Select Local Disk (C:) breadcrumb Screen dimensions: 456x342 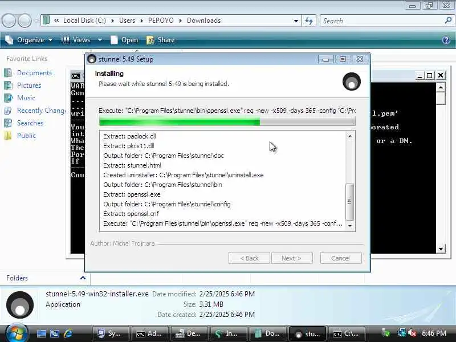click(x=84, y=21)
